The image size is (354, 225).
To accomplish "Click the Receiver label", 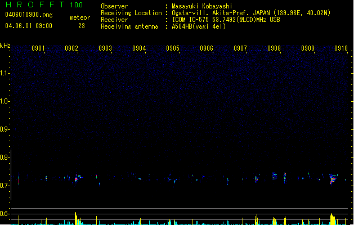I will 114,20.
